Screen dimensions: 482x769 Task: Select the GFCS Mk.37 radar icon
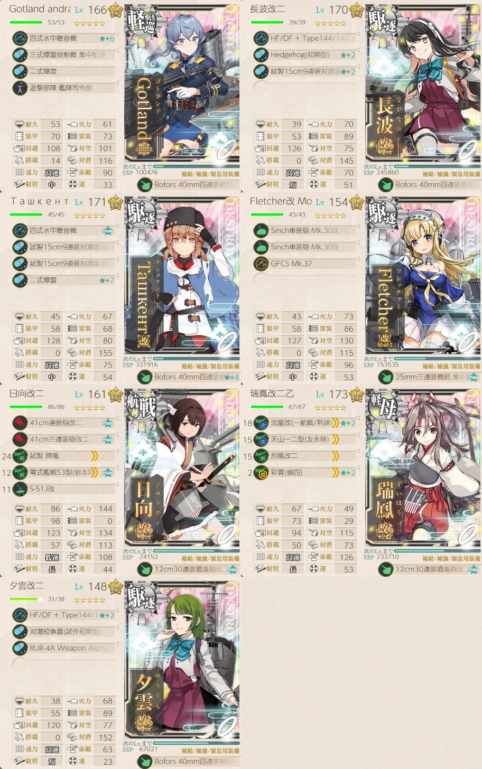point(261,264)
